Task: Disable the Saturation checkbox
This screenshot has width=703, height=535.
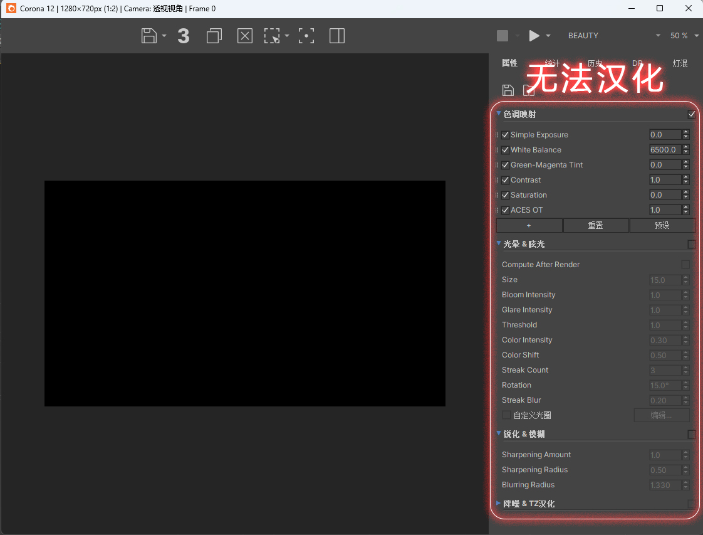Action: tap(505, 194)
